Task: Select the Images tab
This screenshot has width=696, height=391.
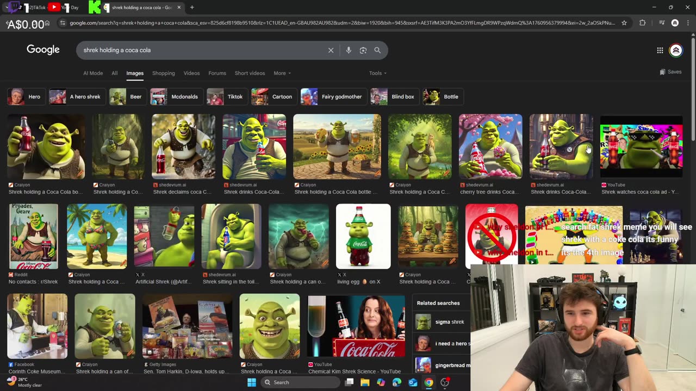Action: click(x=135, y=73)
